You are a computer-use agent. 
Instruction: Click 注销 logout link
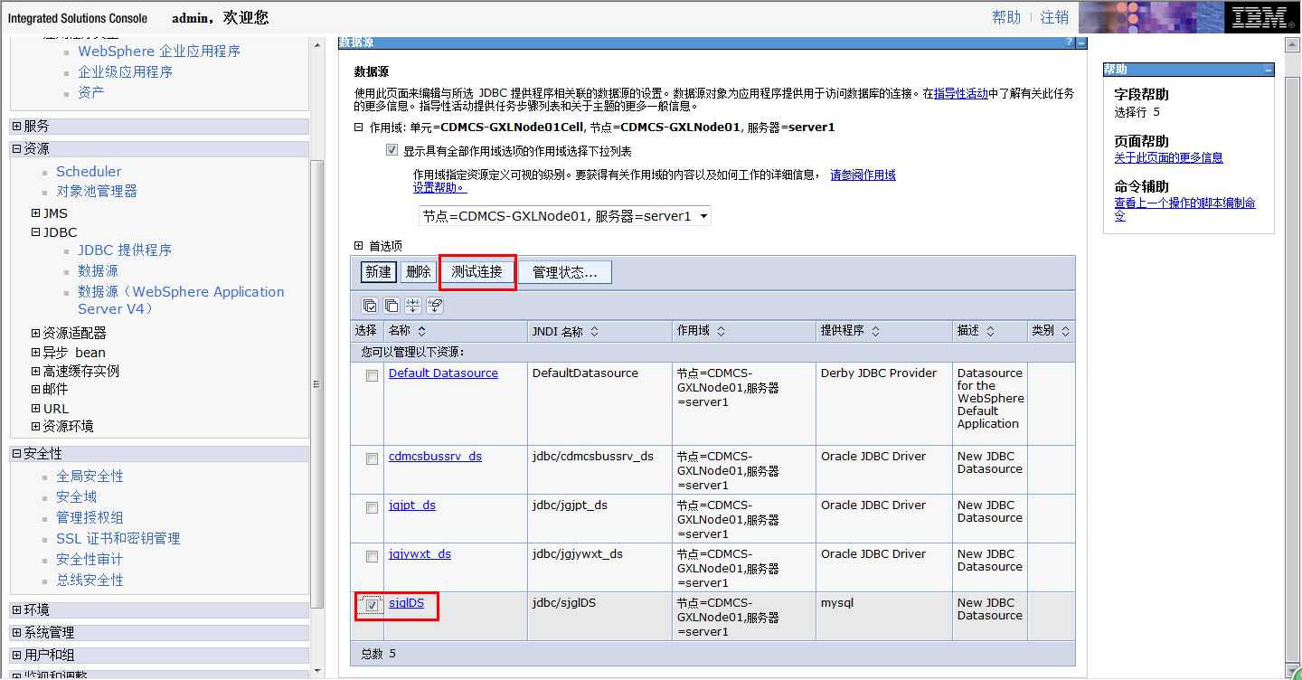[1055, 17]
